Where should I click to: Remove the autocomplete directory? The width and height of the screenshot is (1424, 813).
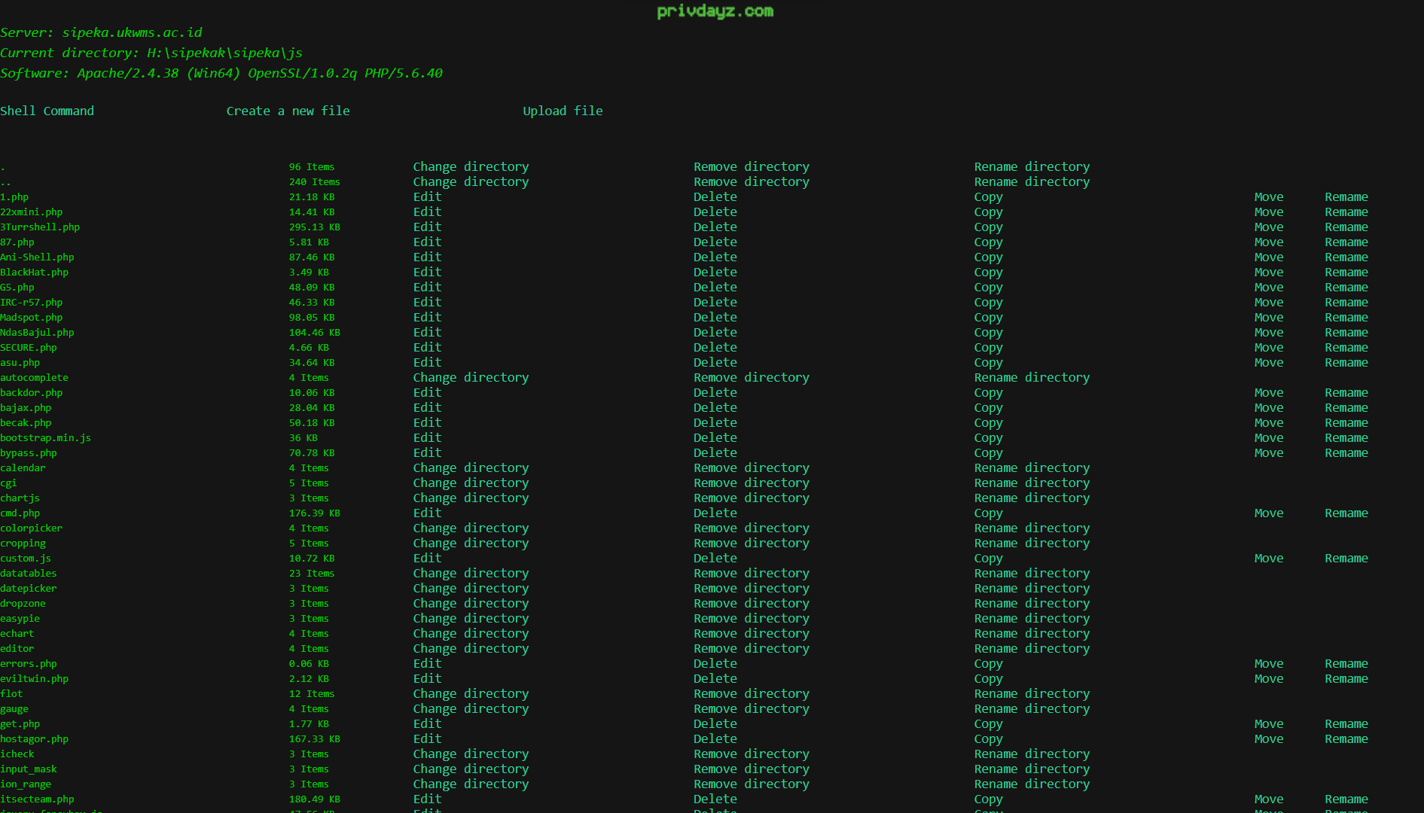click(x=751, y=377)
